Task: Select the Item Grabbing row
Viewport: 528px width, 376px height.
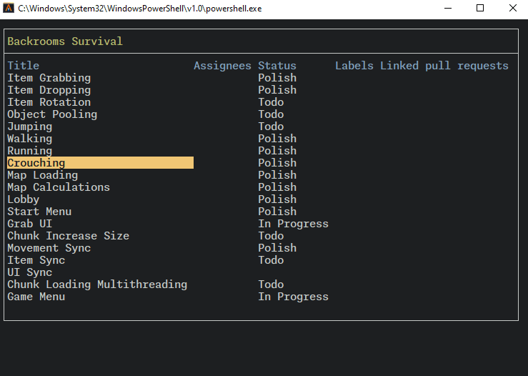Action: tap(49, 78)
